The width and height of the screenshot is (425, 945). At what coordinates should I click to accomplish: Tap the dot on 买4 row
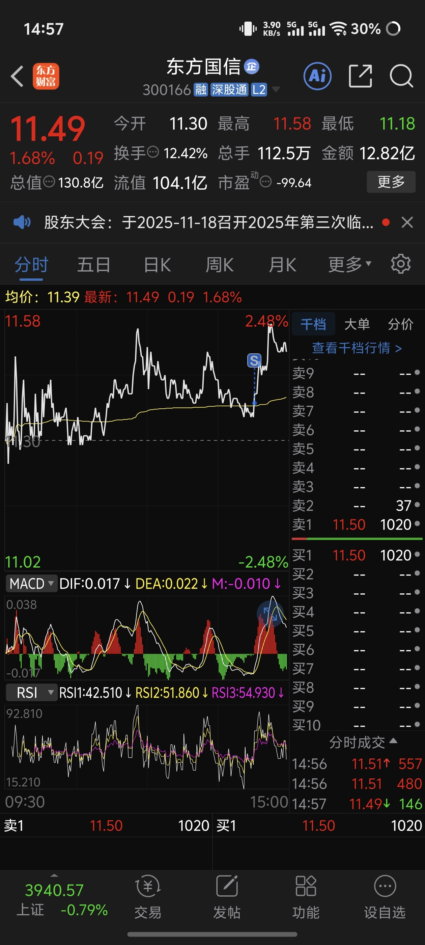click(417, 611)
